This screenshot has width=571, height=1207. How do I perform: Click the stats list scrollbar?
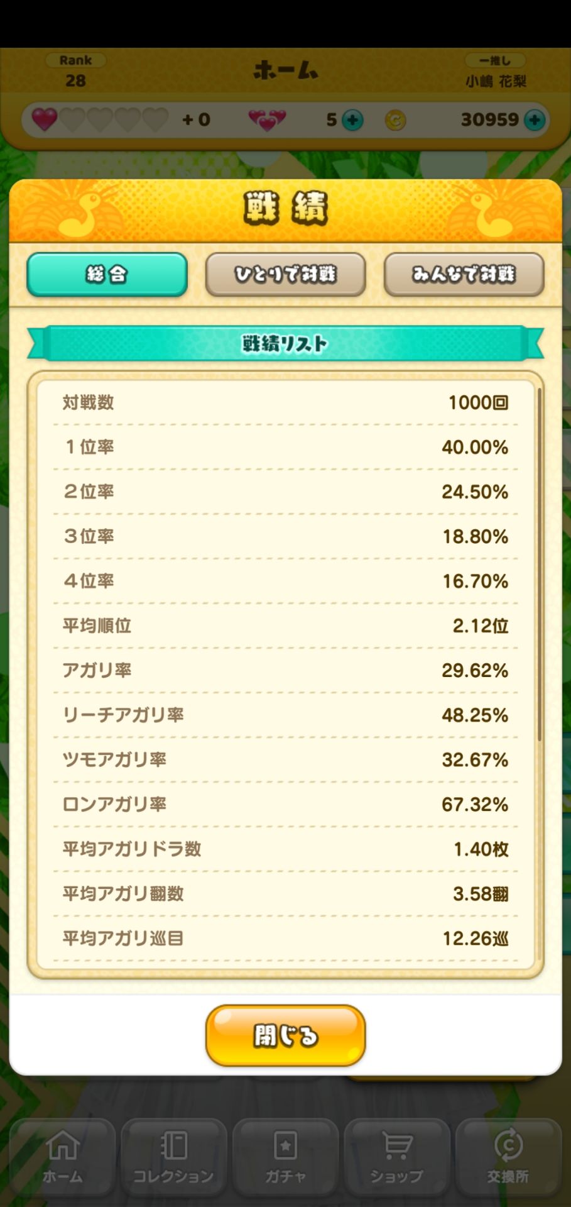click(539, 566)
